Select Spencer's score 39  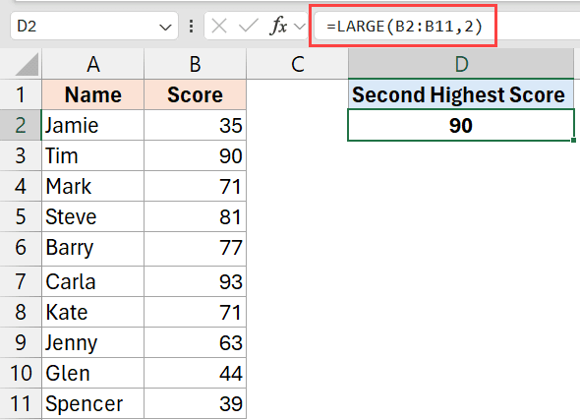[x=195, y=403]
